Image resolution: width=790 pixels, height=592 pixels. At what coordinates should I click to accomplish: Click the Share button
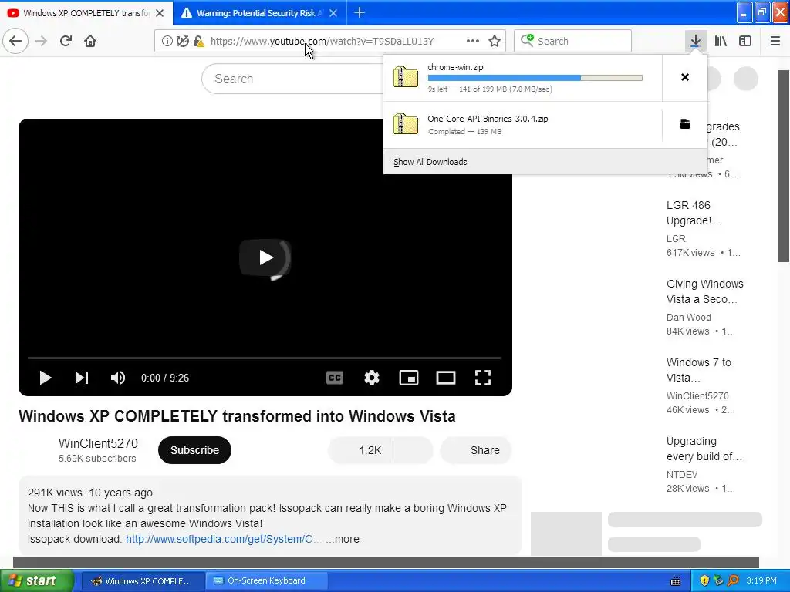click(476, 450)
